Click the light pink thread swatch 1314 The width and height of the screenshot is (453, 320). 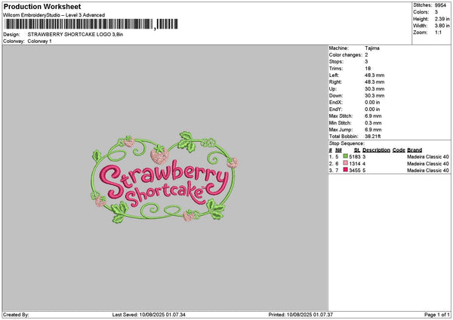pos(345,163)
